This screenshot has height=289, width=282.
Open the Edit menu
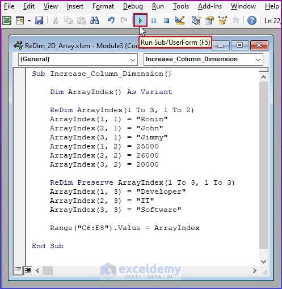coord(29,6)
